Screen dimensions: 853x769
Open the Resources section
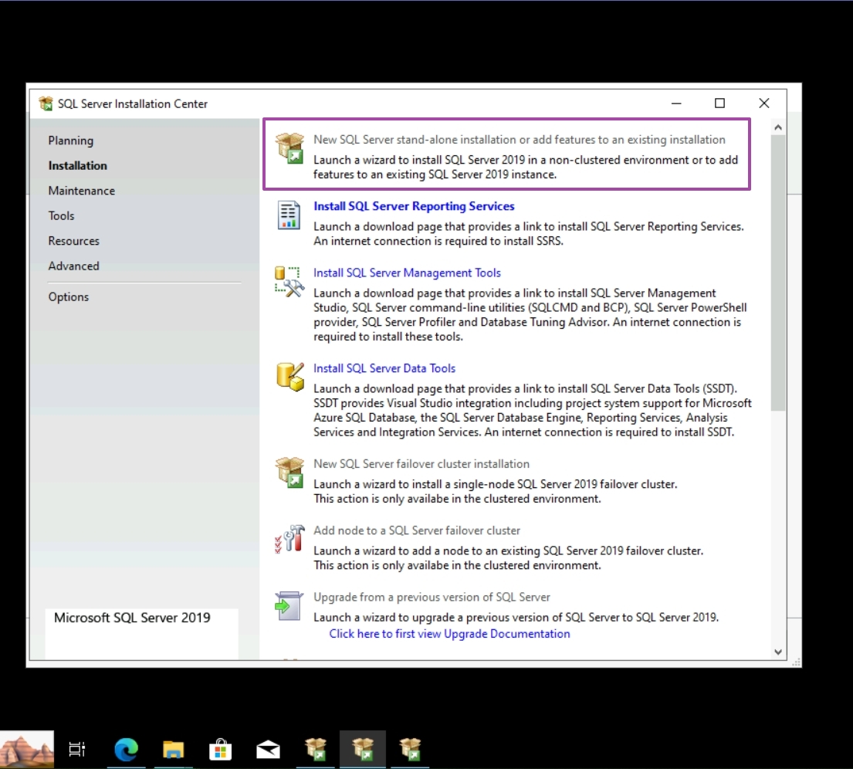click(x=73, y=241)
